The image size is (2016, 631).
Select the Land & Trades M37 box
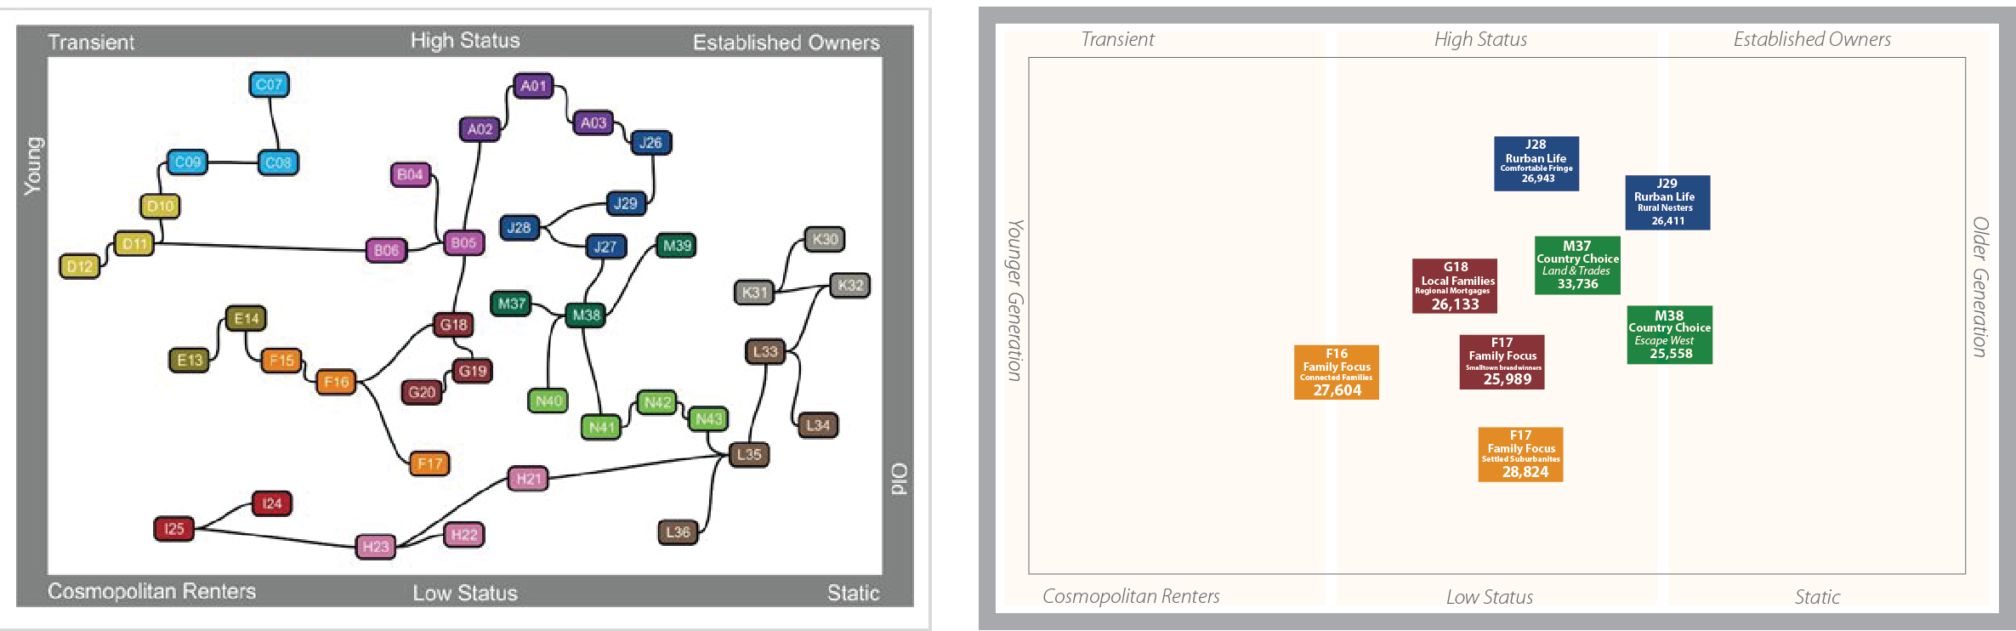click(1577, 265)
